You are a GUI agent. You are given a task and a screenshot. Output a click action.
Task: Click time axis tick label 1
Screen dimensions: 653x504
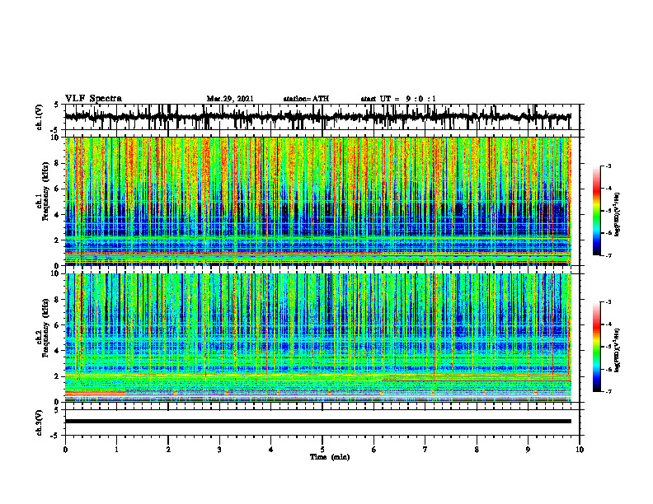[116, 450]
